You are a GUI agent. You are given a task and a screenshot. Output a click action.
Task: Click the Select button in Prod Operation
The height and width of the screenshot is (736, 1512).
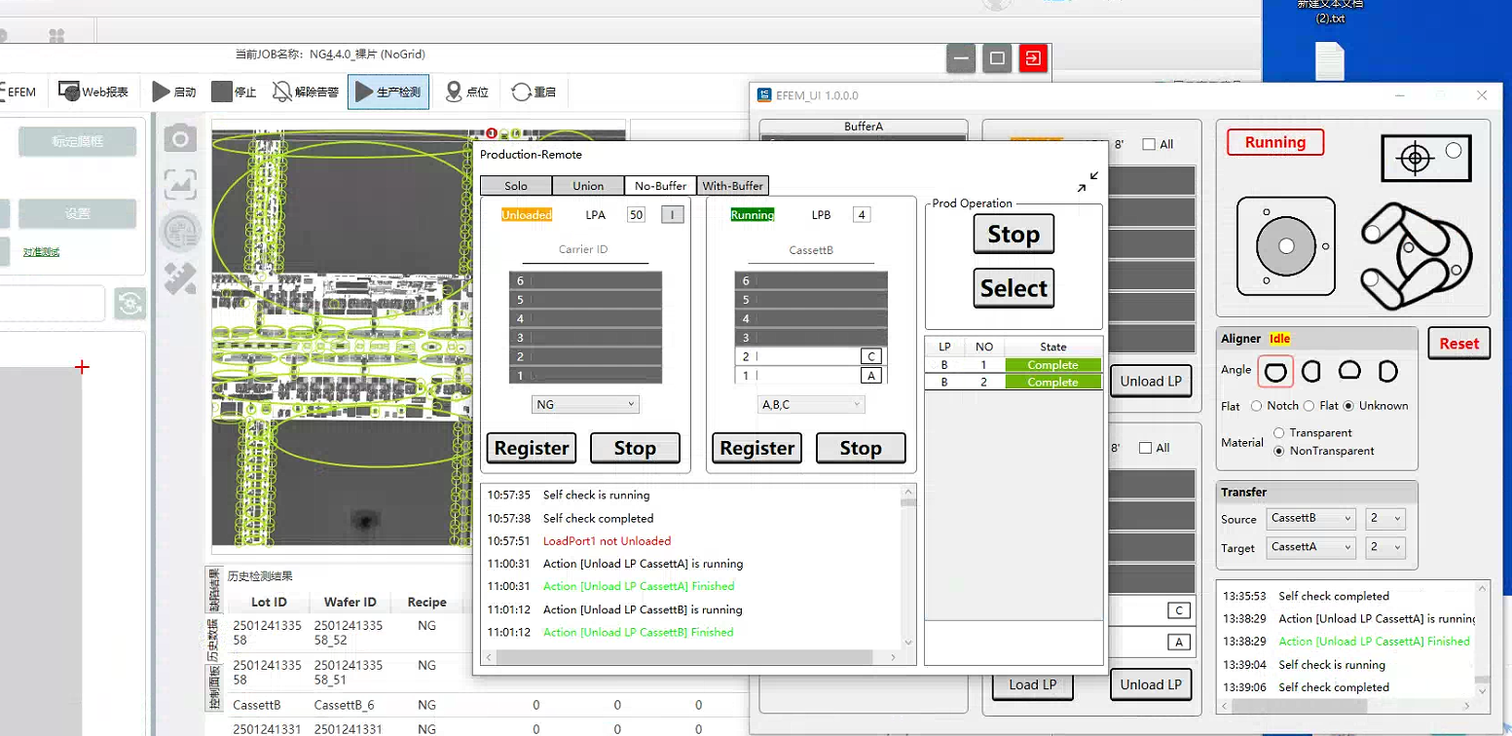(1014, 288)
